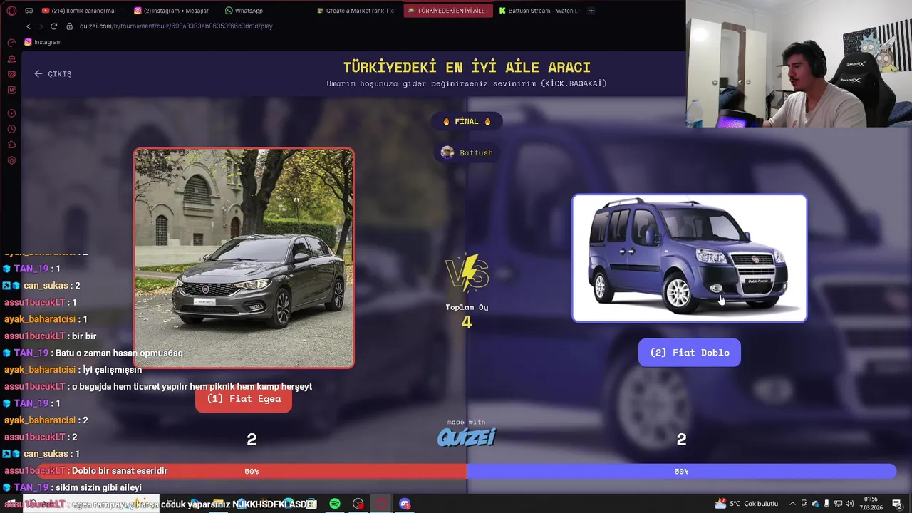Open Settings gear in Opera sidebar
The image size is (912, 513).
coord(11,160)
